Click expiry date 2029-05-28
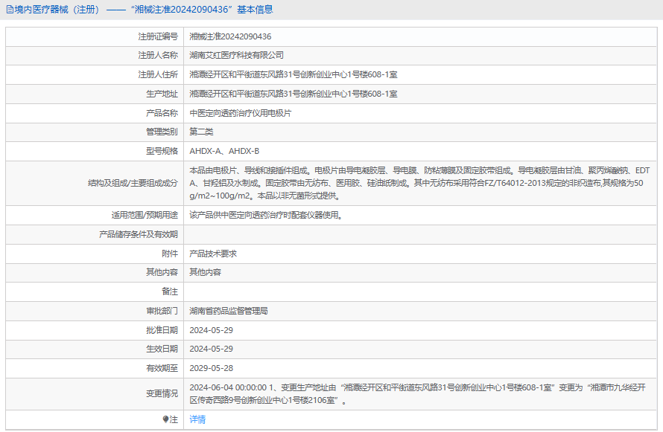The width and height of the screenshot is (663, 432). [x=211, y=368]
